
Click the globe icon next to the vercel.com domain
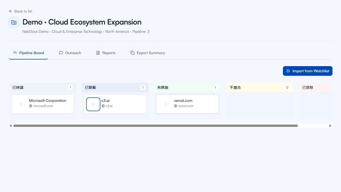176,106
